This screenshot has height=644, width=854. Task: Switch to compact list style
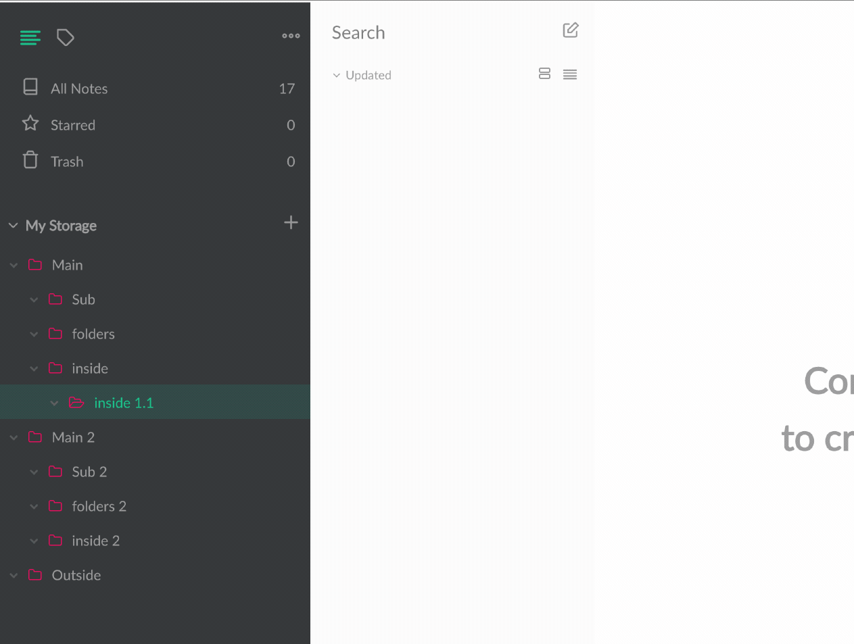point(570,74)
